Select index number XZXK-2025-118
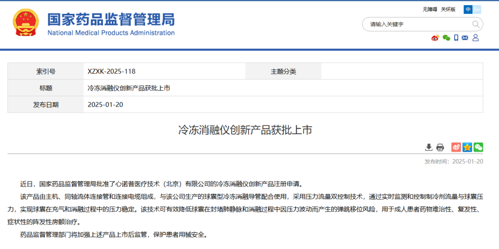 pyautogui.click(x=111, y=71)
